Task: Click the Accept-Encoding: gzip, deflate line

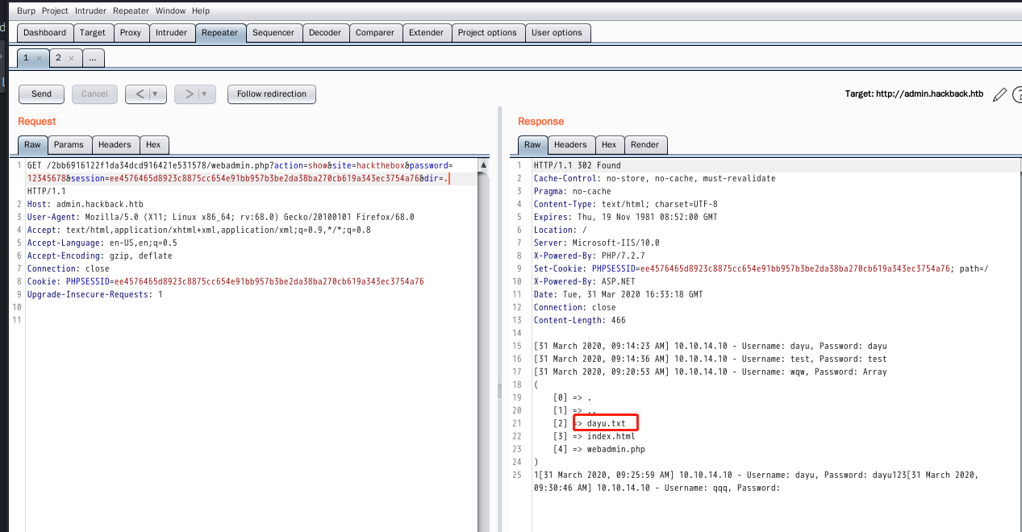Action: pos(99,256)
